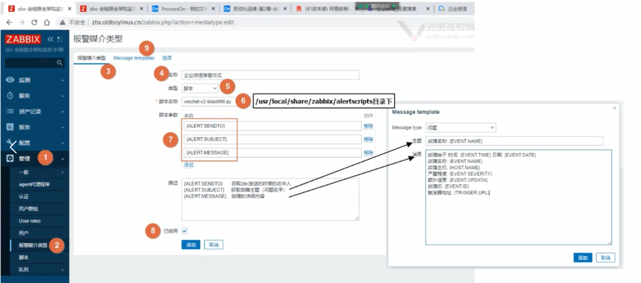Remove the {ALERT.SUBJECT} parameter row

(368, 139)
